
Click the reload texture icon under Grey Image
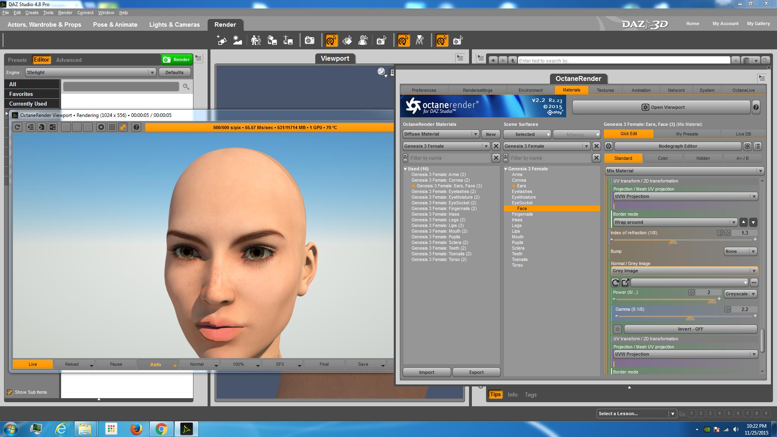(615, 282)
